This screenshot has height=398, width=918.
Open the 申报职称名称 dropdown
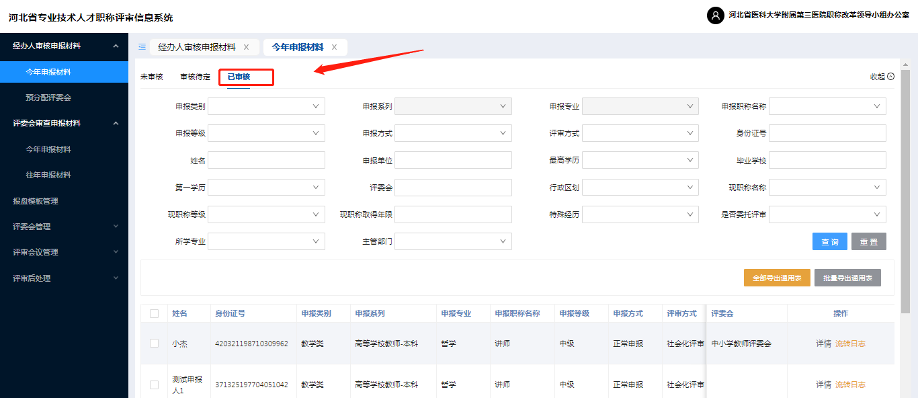tap(827, 106)
